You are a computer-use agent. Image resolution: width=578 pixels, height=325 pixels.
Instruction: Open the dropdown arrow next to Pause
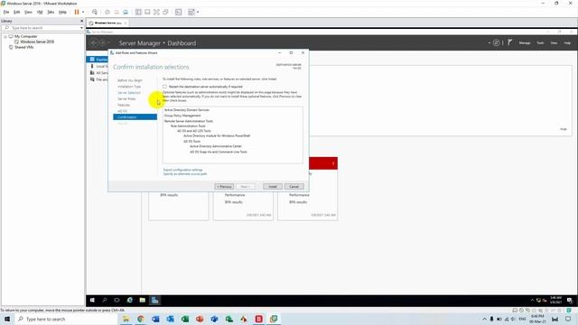coord(83,12)
